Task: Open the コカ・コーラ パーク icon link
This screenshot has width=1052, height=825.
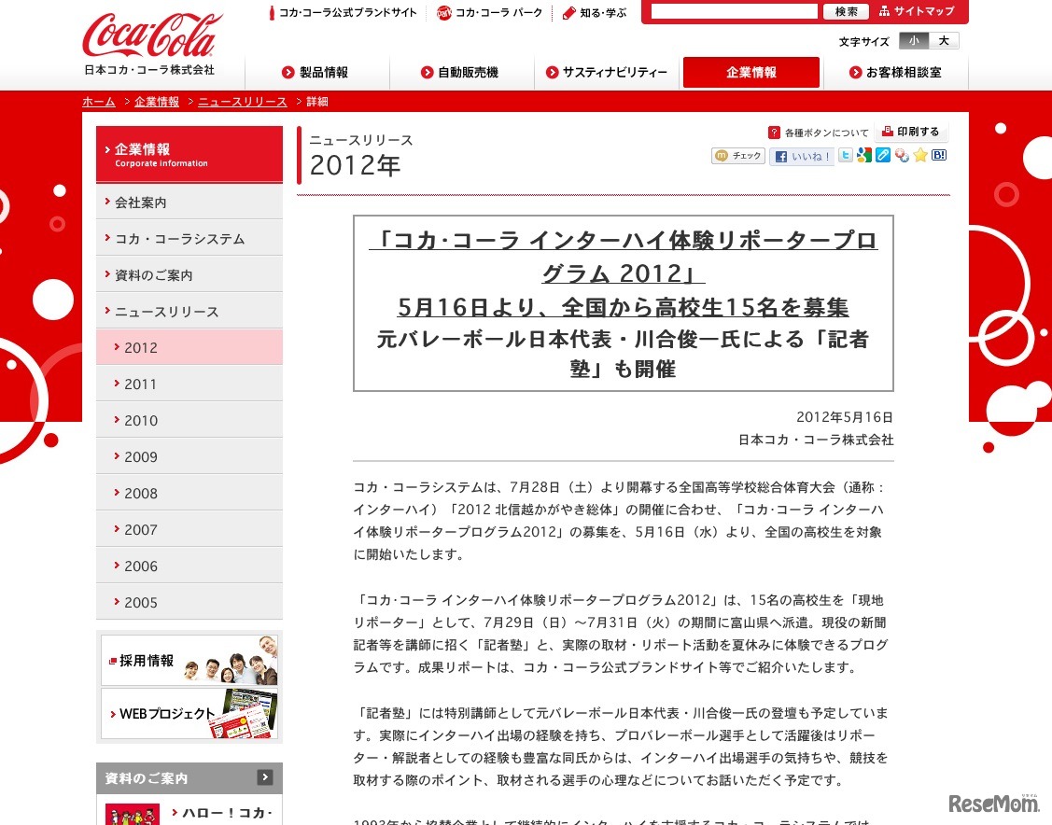Action: pos(489,13)
